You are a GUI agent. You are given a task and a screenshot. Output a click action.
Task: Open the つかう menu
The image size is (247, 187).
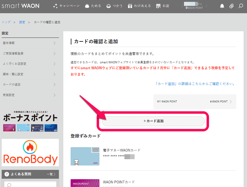[114, 6]
